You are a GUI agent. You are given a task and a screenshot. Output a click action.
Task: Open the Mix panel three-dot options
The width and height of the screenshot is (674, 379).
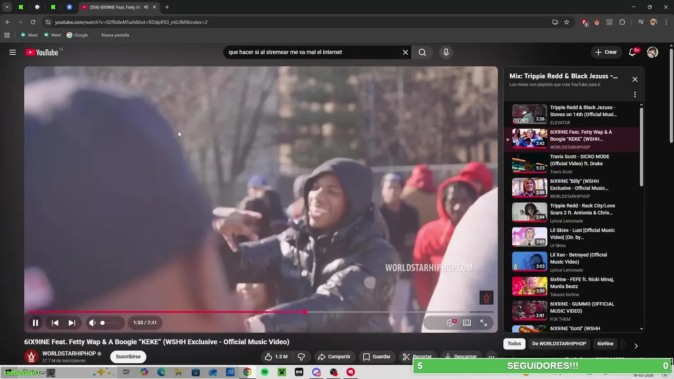tap(635, 95)
